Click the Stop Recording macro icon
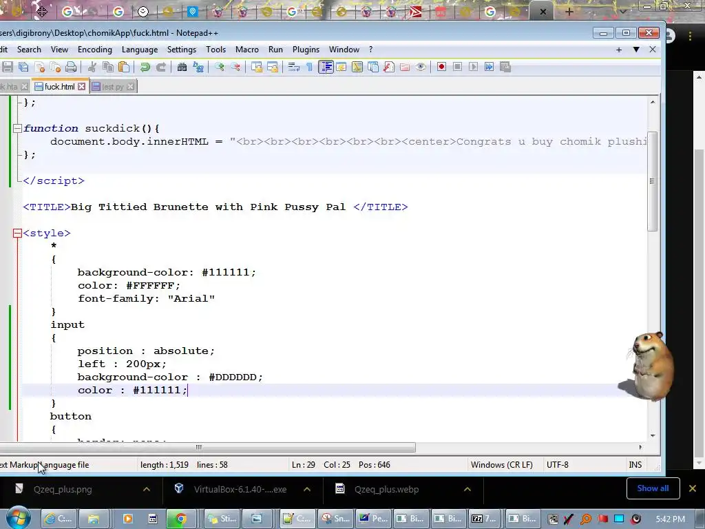Image resolution: width=705 pixels, height=529 pixels. (457, 67)
